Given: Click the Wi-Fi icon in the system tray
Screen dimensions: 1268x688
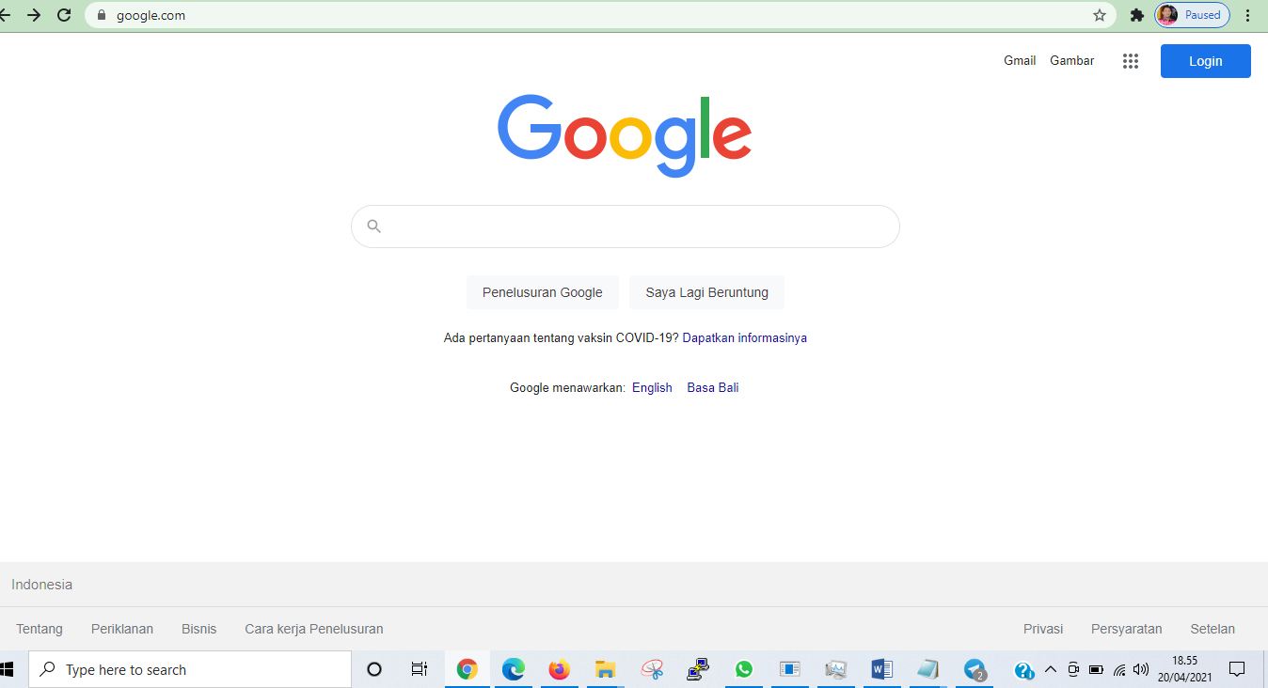Looking at the screenshot, I should (x=1118, y=669).
